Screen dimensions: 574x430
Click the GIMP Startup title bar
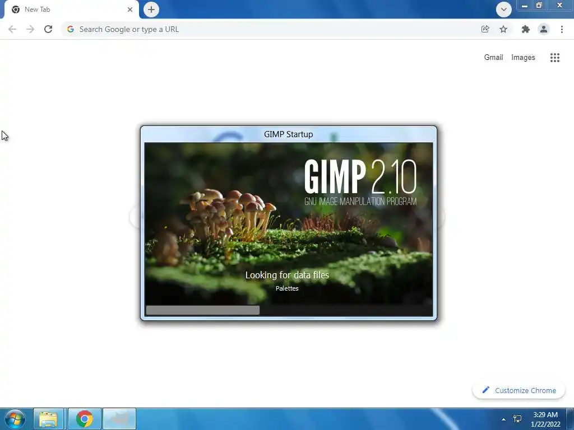(x=289, y=134)
